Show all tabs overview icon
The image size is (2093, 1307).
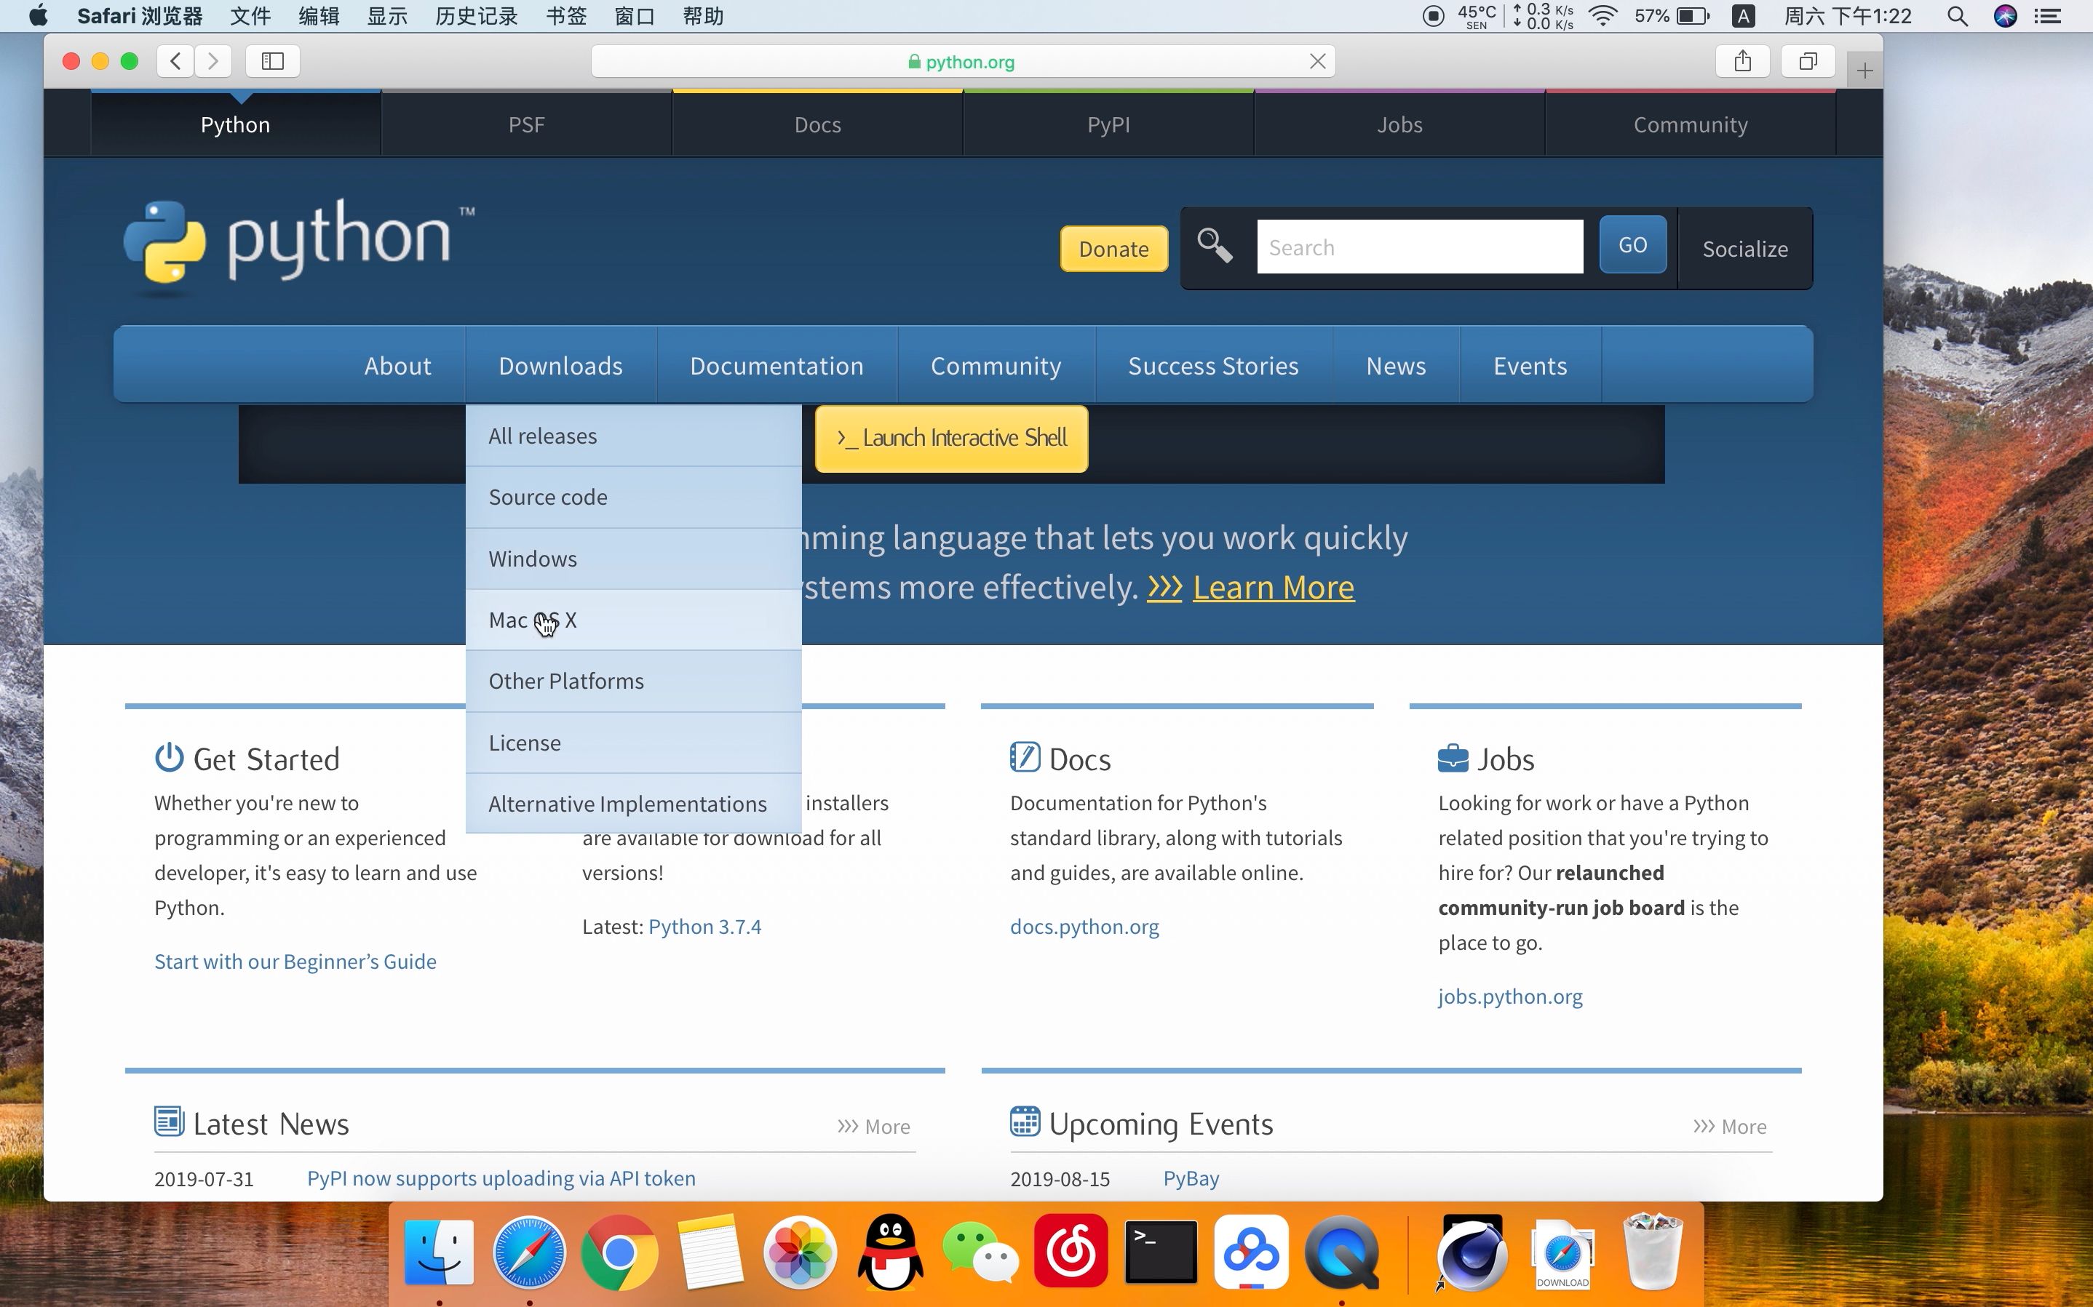point(1808,61)
